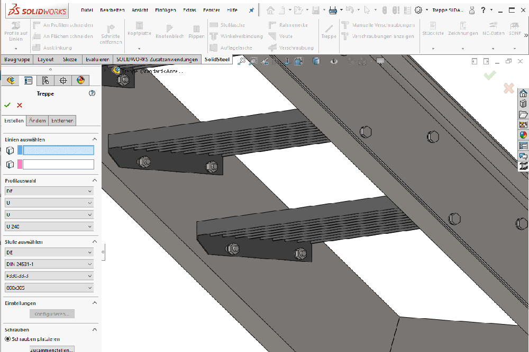Open the DIN 24531-1 step standard dropdown

tap(49, 264)
